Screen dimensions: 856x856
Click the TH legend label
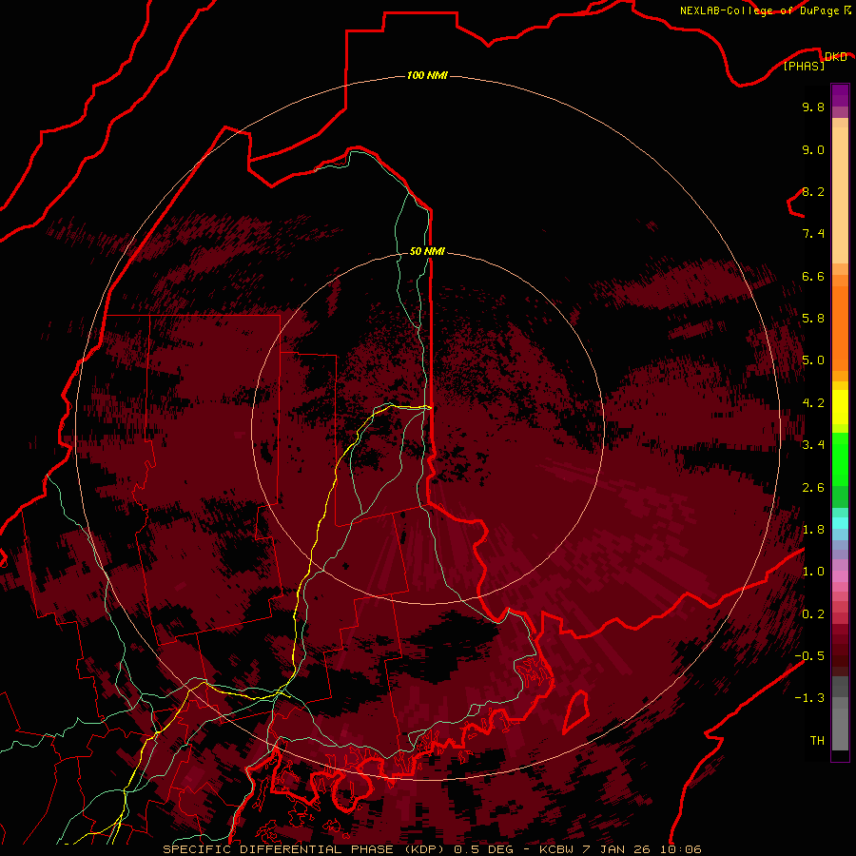(x=817, y=741)
